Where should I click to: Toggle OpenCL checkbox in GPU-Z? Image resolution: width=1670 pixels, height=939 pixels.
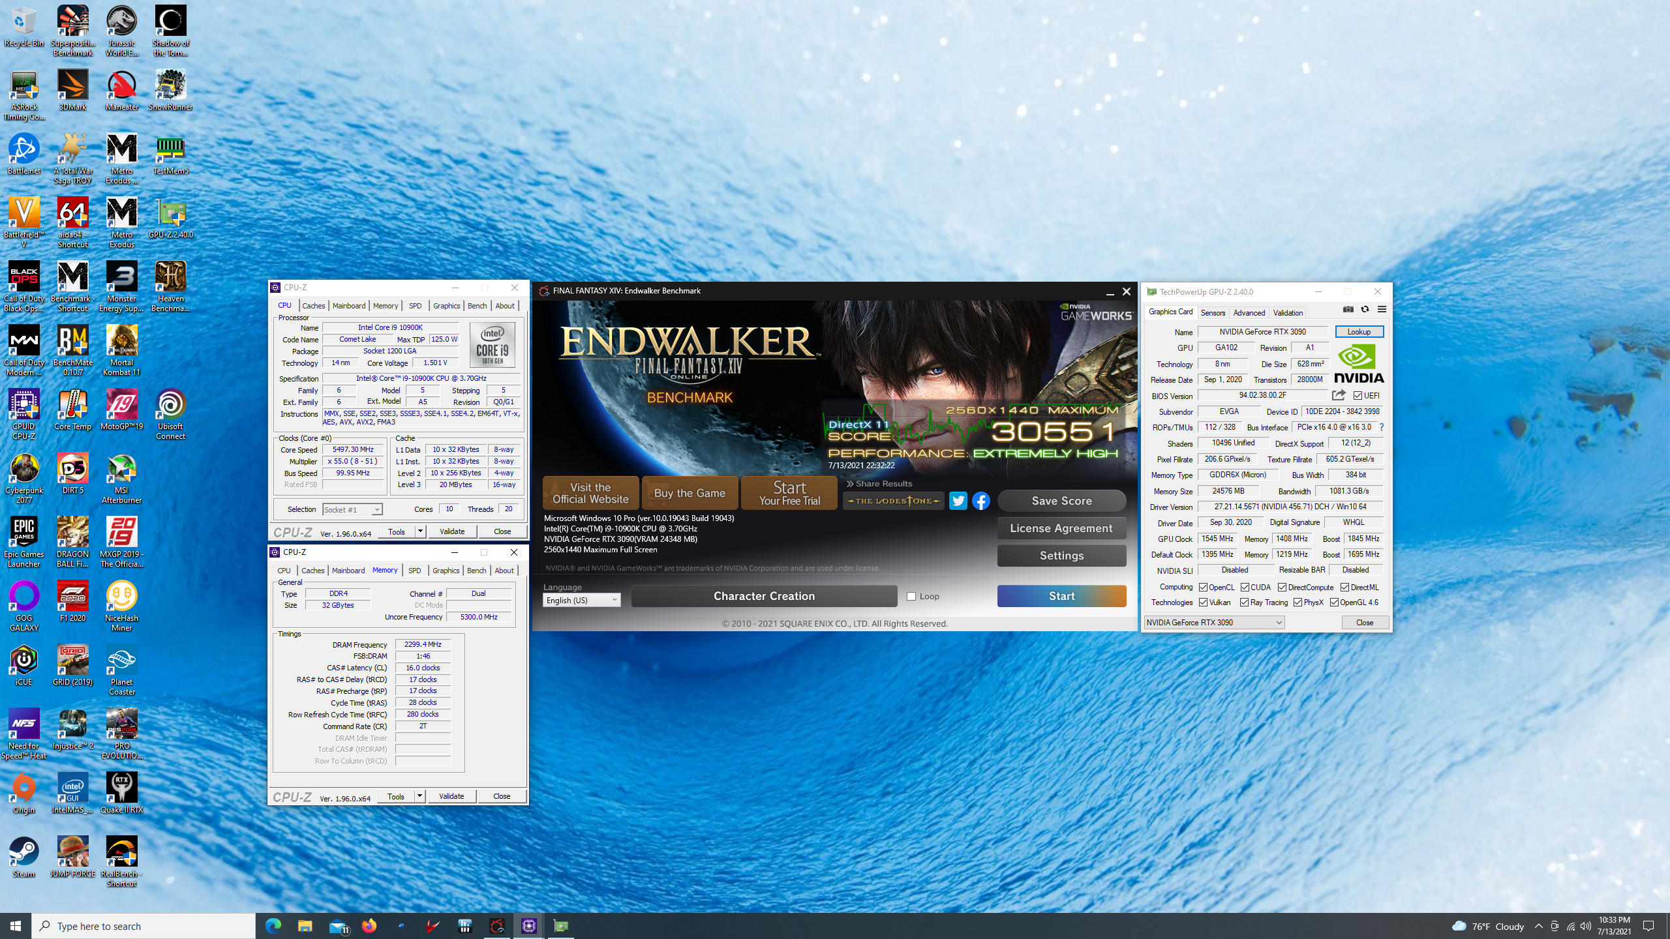click(1203, 588)
